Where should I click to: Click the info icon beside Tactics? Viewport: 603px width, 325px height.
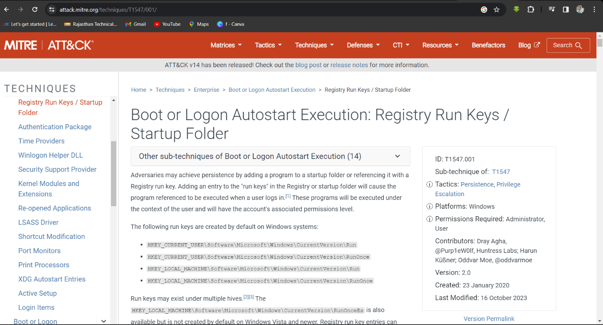[430, 185]
